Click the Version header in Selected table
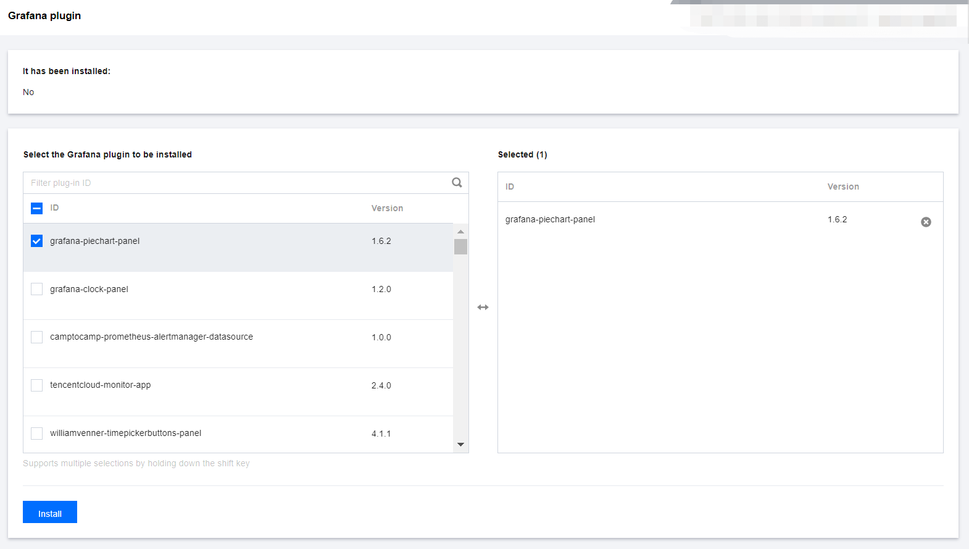The width and height of the screenshot is (969, 549). [843, 186]
